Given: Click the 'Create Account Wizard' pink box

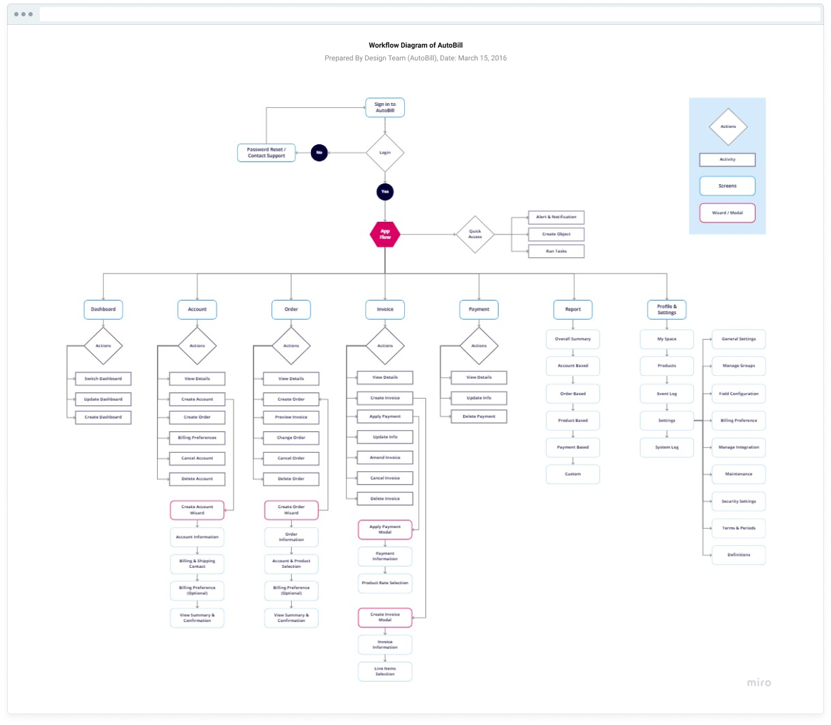Looking at the screenshot, I should pyautogui.click(x=197, y=510).
